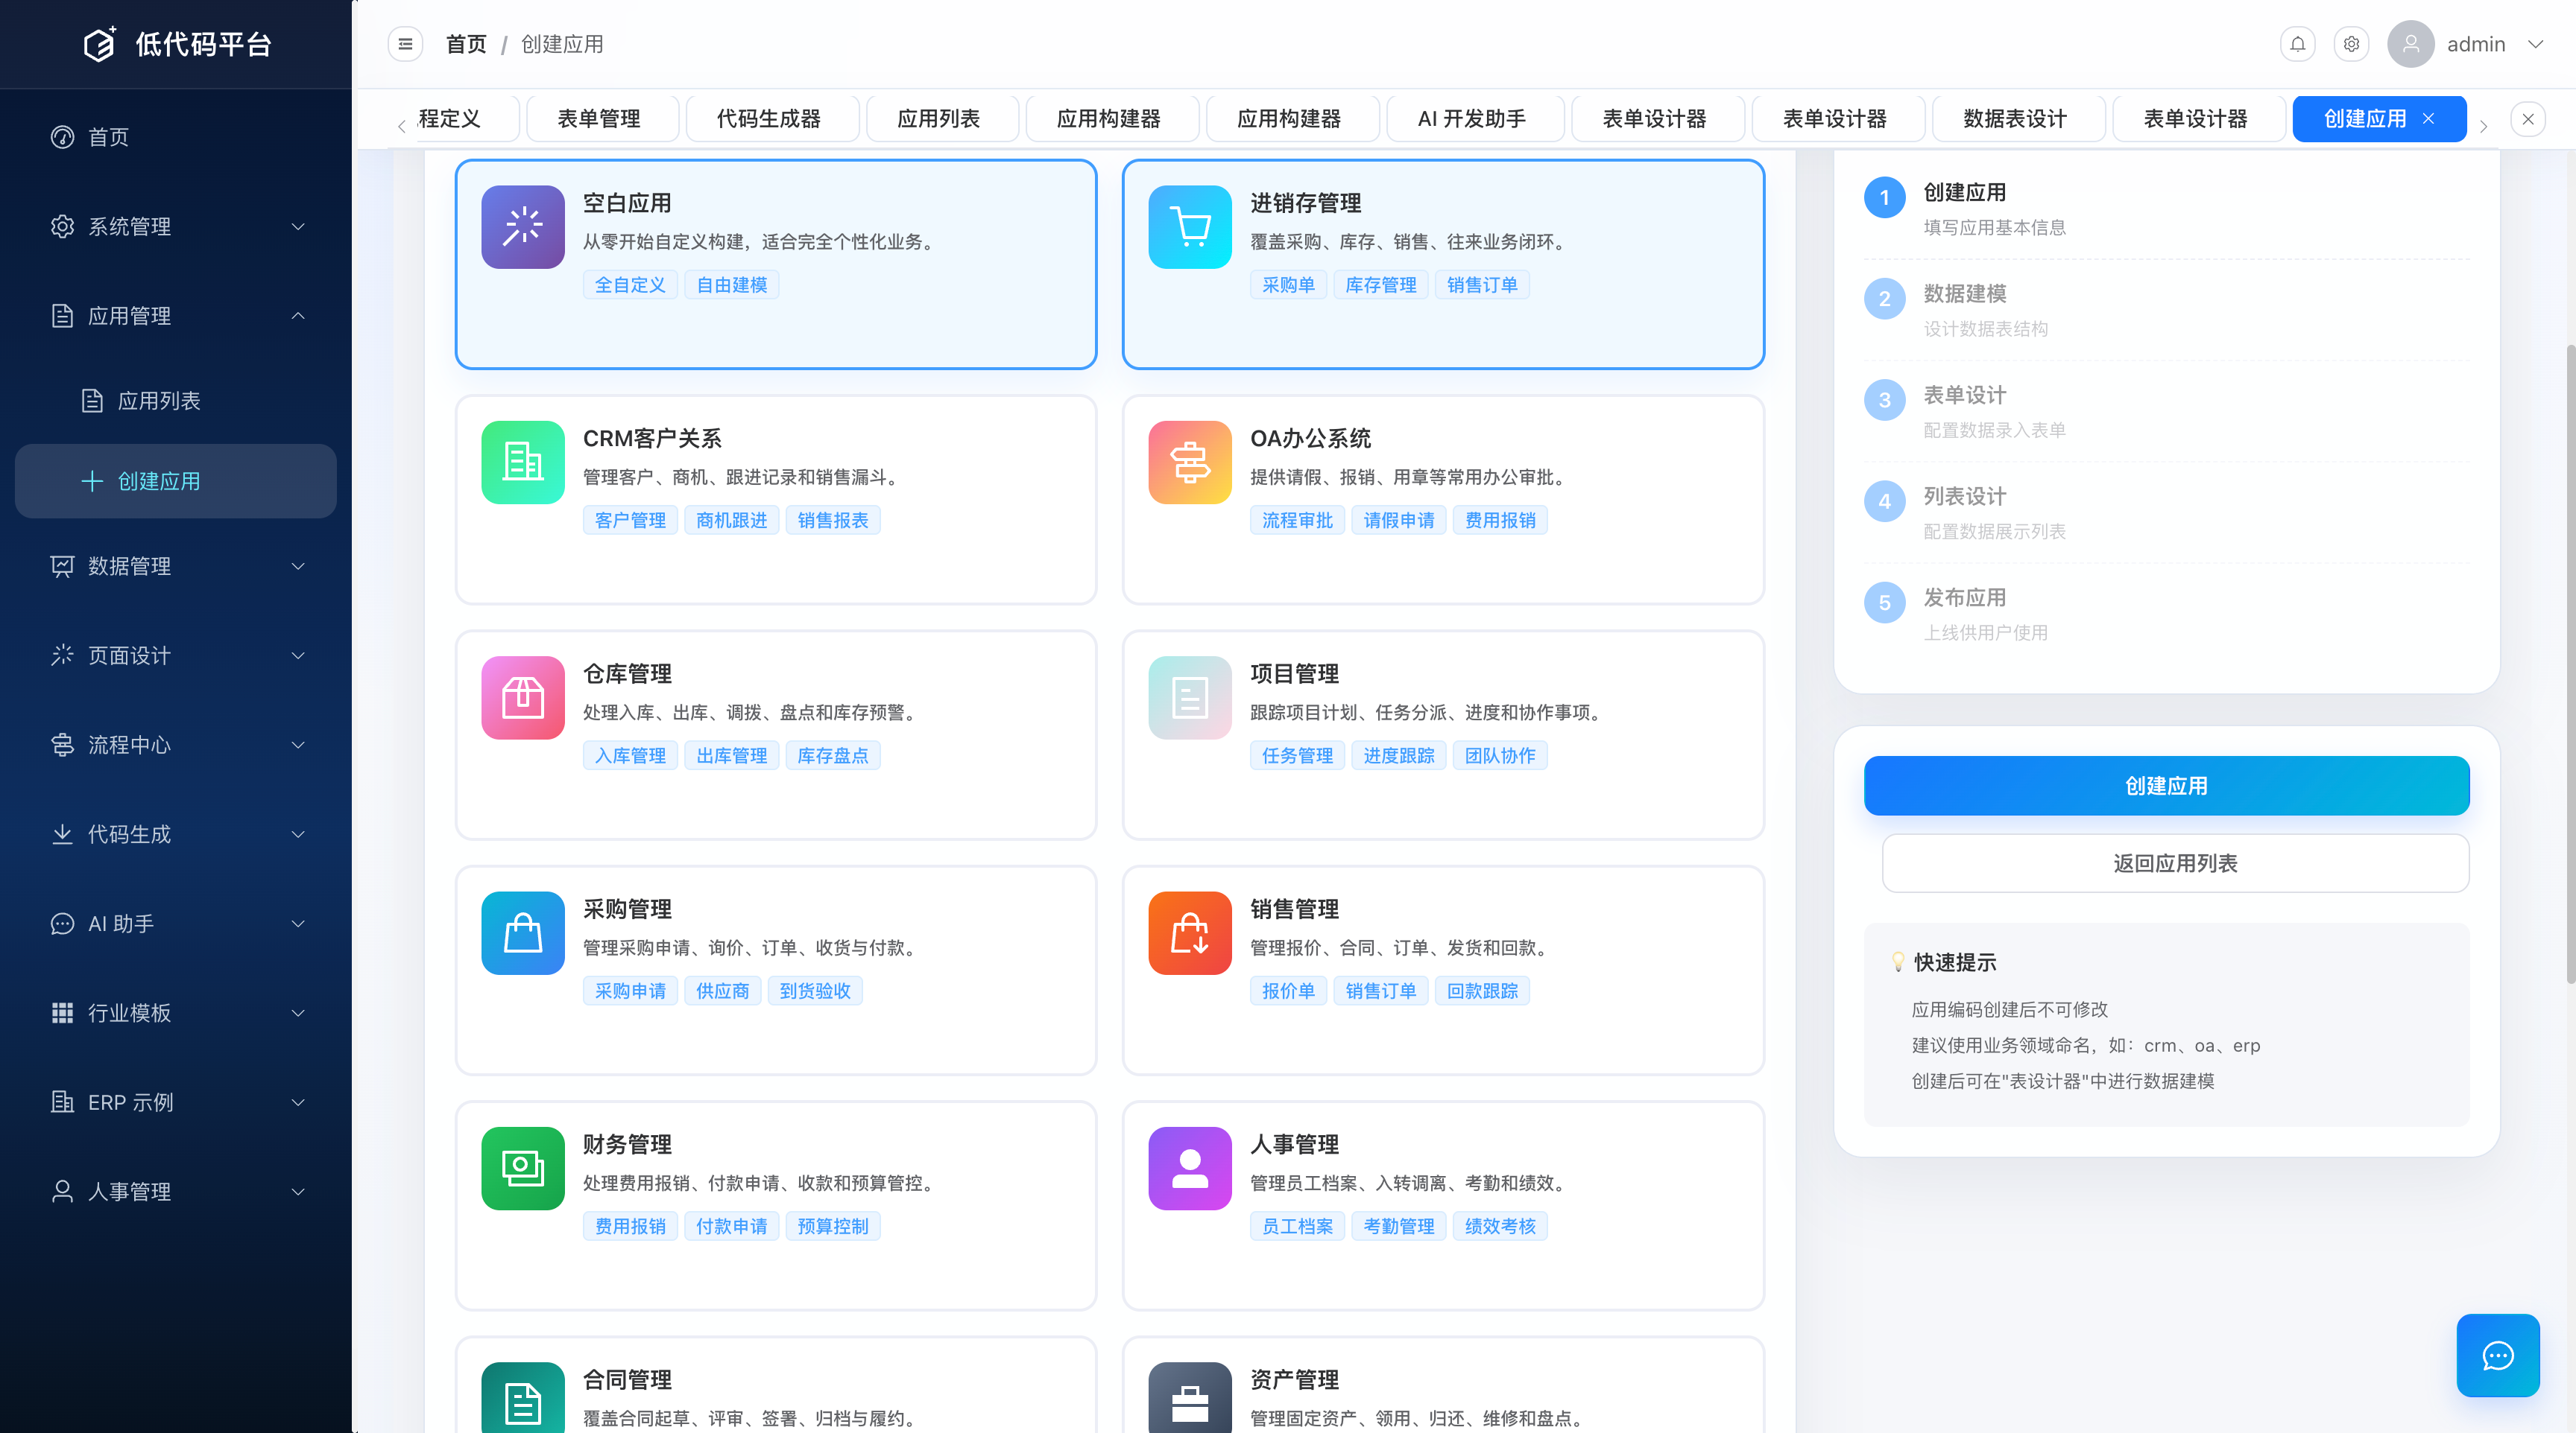Click the platform logo icon

click(99, 44)
